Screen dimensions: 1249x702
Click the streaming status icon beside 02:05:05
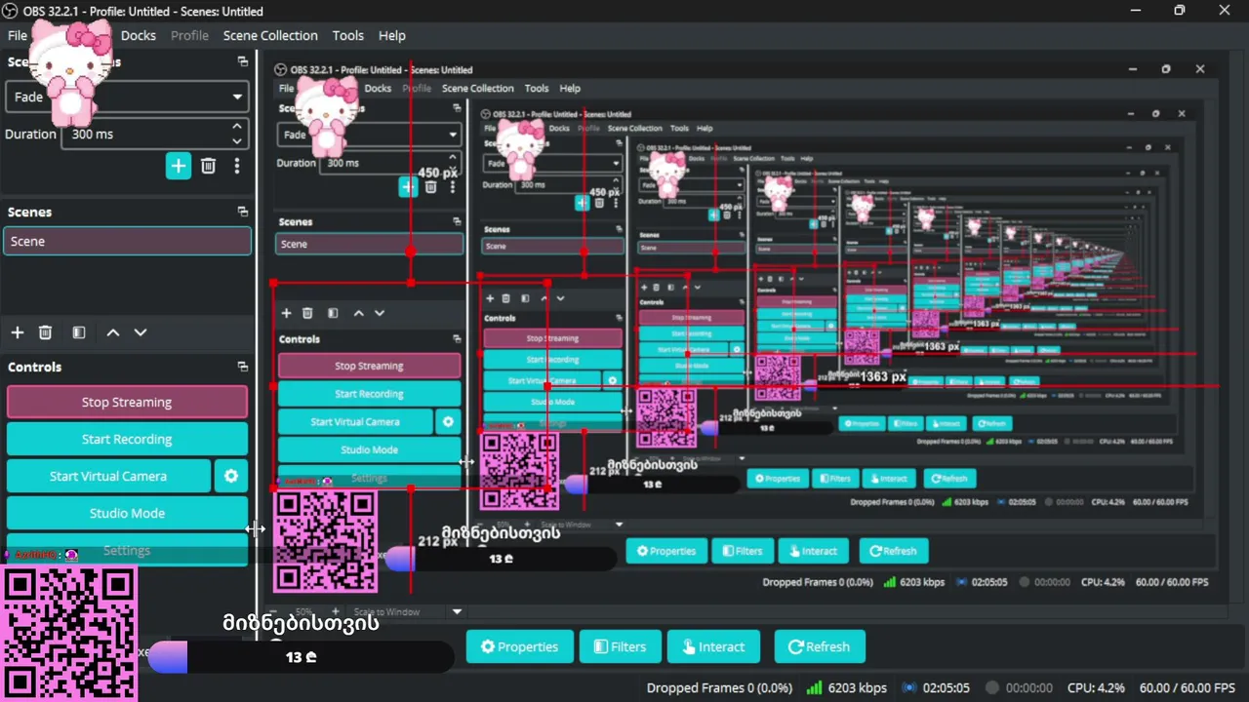click(907, 687)
